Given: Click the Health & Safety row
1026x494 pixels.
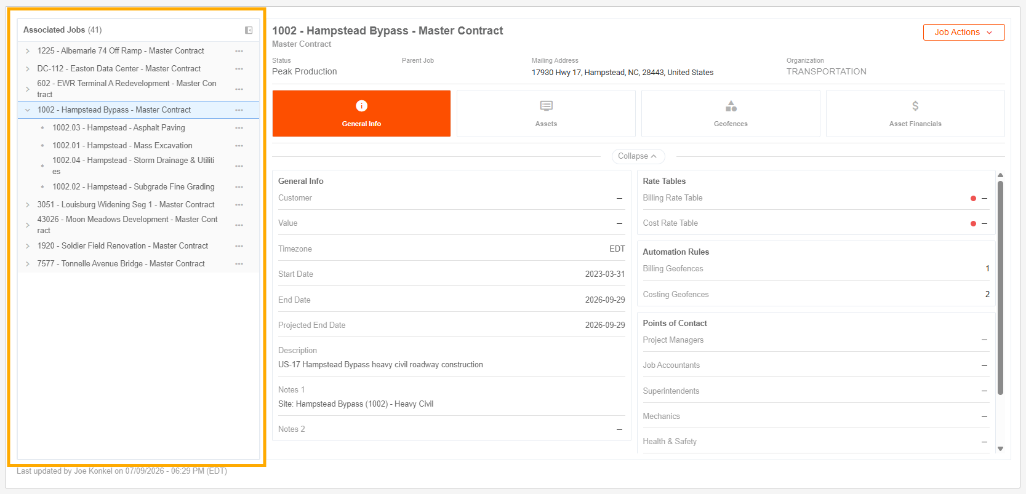Looking at the screenshot, I should click(816, 442).
